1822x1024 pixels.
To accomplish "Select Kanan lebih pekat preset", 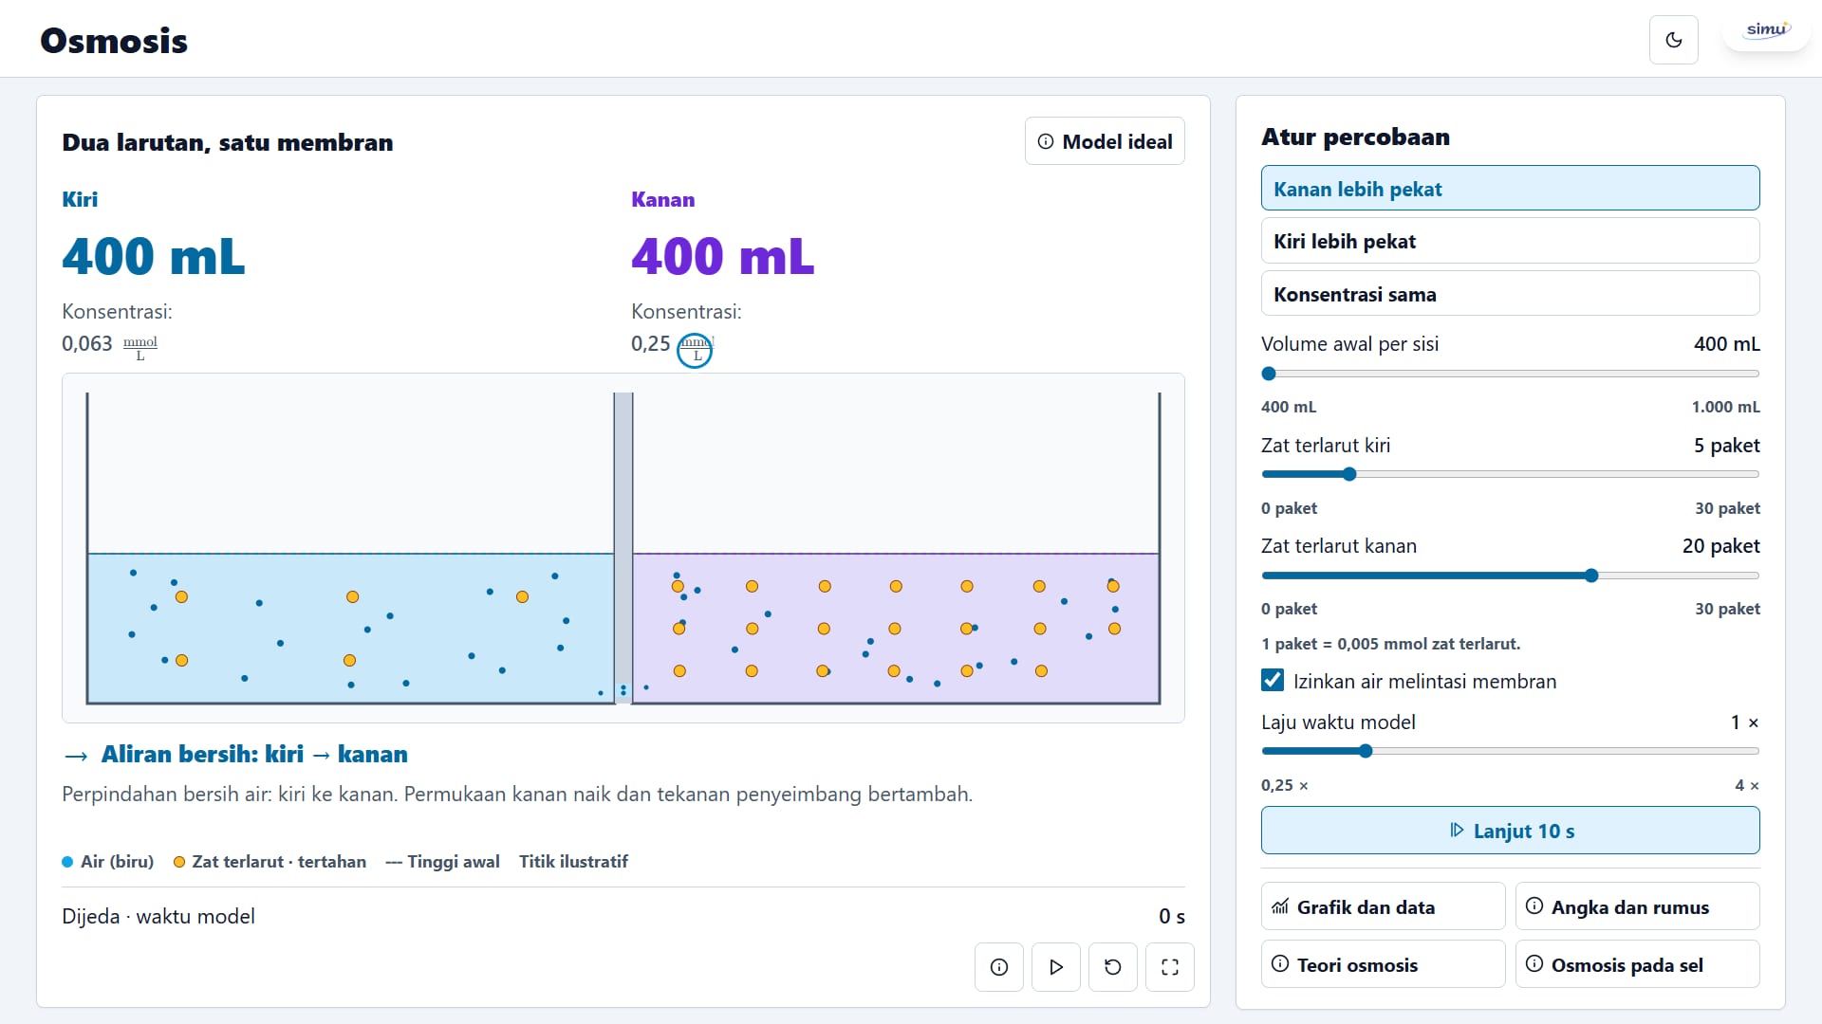I will tap(1510, 188).
